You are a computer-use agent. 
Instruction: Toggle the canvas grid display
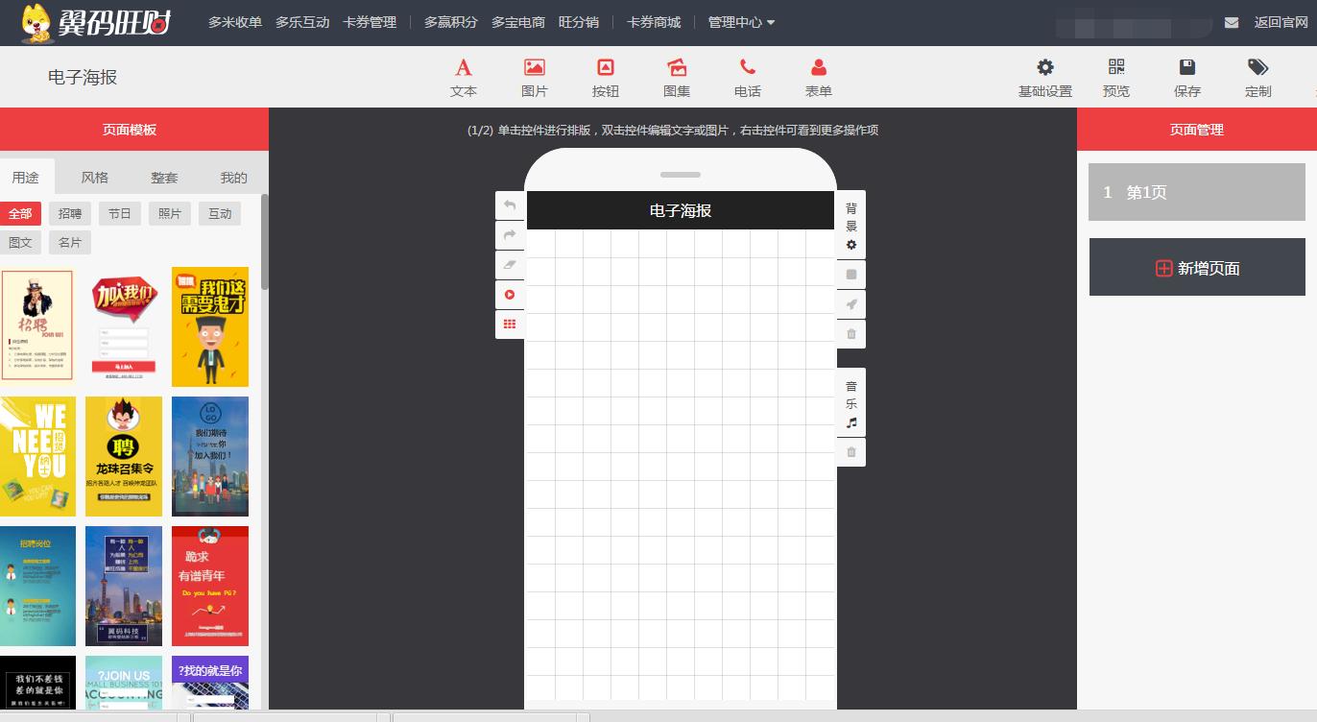coord(510,325)
